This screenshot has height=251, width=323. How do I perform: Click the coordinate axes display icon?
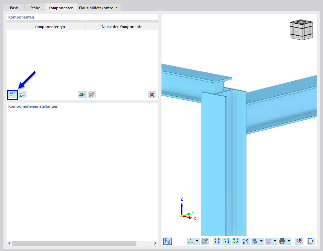click(x=190, y=241)
